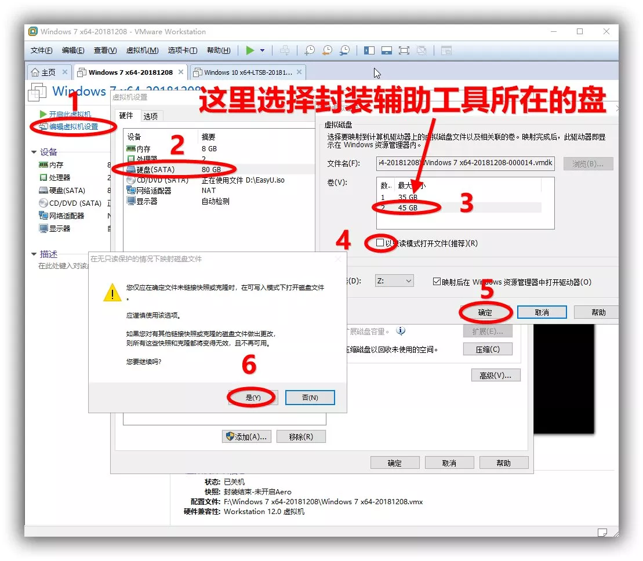Select 网络适配器 row in settings hardware list
The image size is (643, 561).
click(219, 191)
